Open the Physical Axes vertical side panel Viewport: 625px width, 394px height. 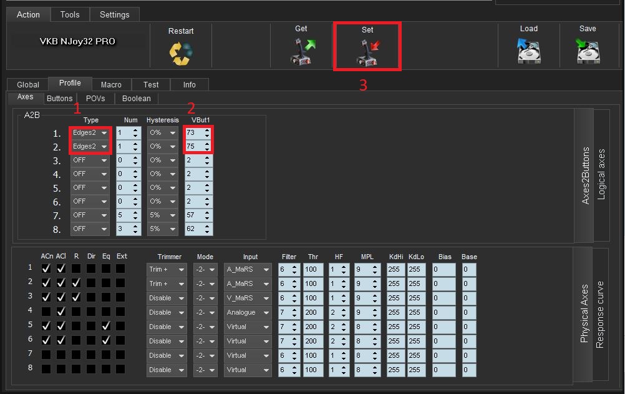[584, 314]
